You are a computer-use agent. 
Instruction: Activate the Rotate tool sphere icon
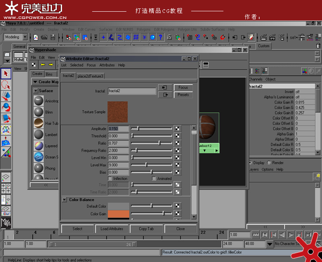[6, 107]
